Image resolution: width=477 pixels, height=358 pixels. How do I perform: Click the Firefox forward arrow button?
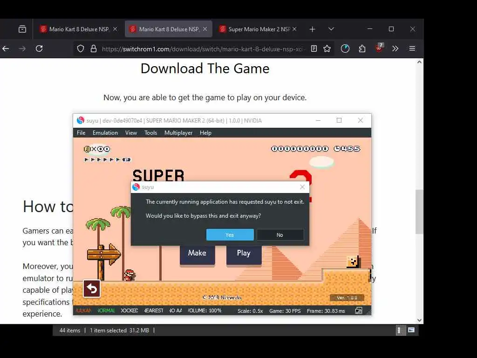(22, 48)
